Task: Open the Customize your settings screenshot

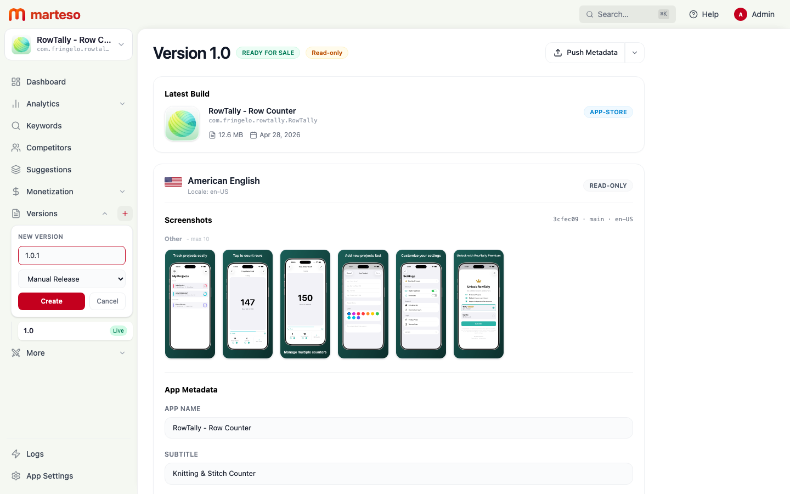Action: 421,304
